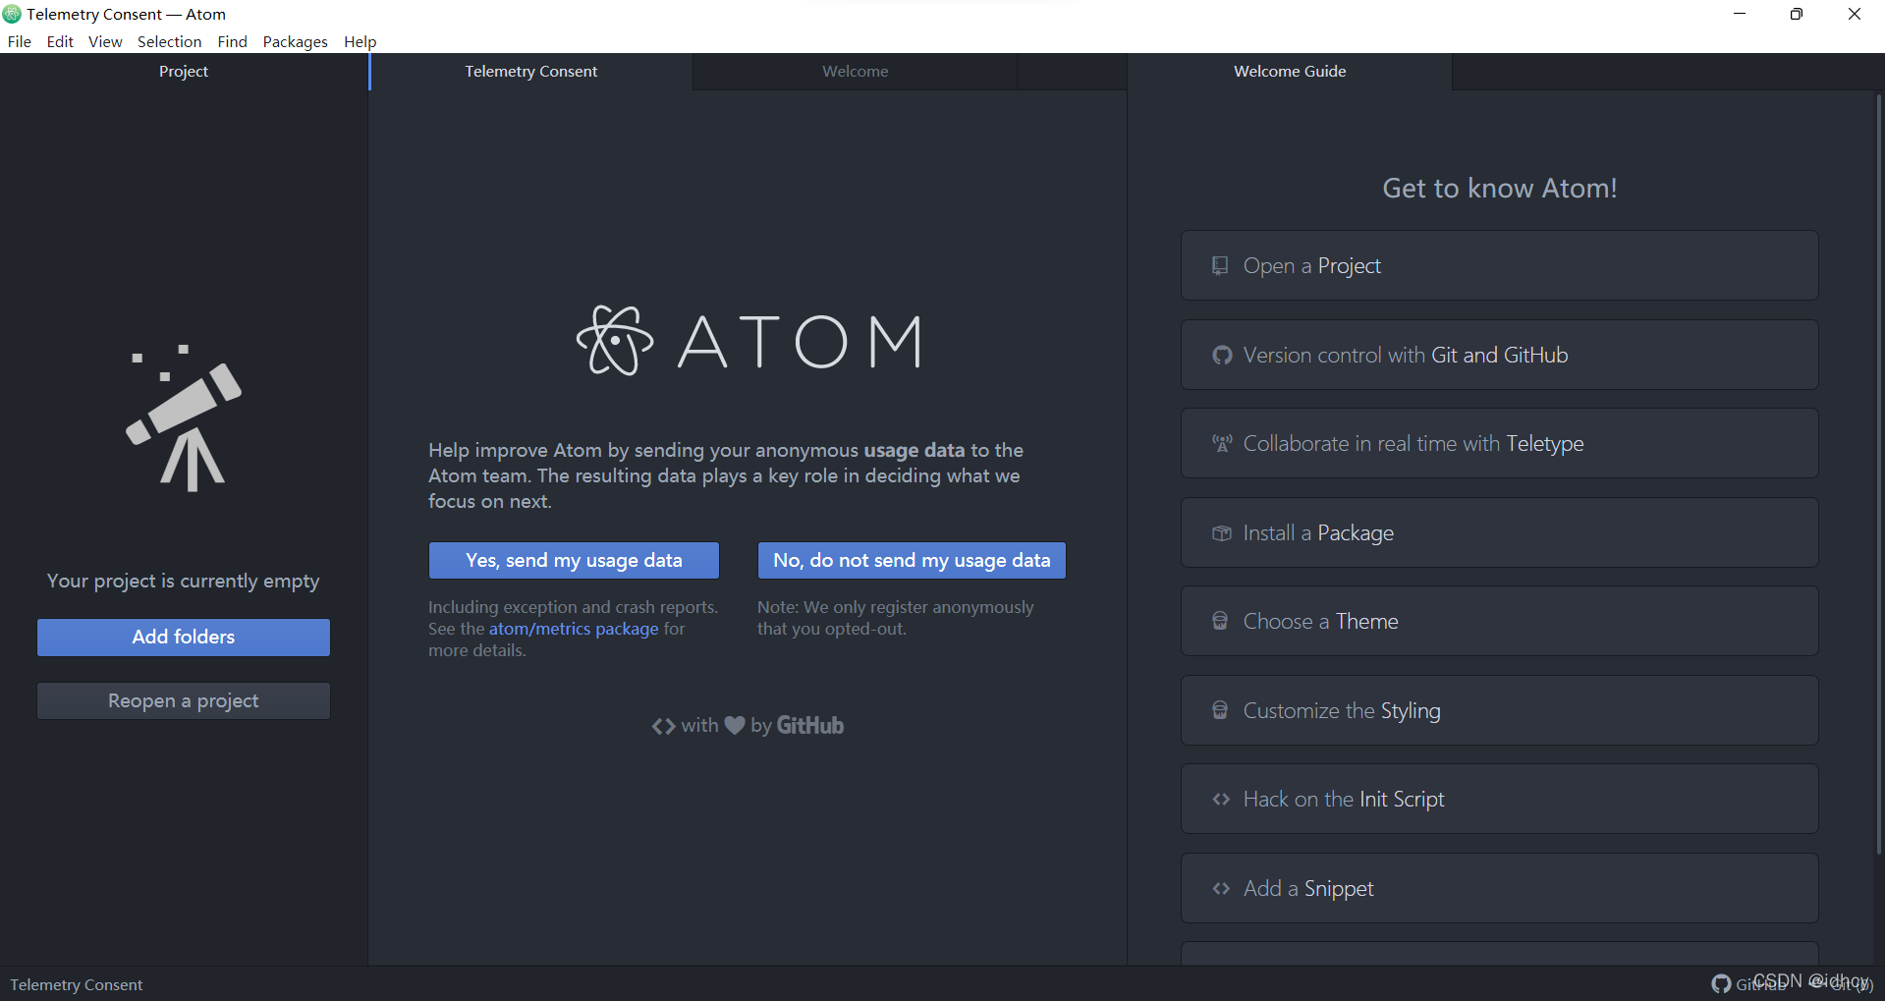
Task: Click the package box icon beside Install a Package
Action: [1222, 532]
